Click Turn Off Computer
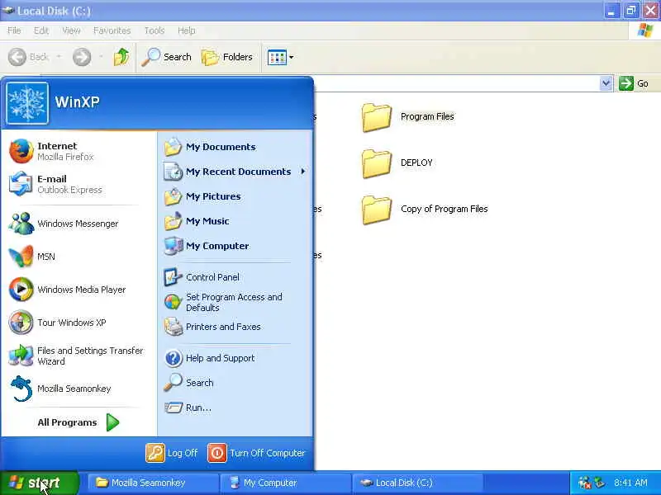This screenshot has height=495, width=661. [x=257, y=453]
